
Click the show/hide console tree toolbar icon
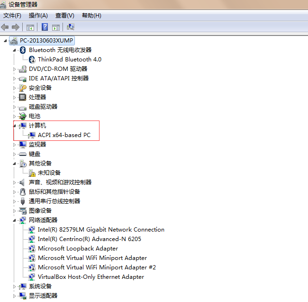[x=30, y=27]
